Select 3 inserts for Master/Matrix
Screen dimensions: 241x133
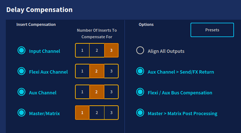(111, 113)
